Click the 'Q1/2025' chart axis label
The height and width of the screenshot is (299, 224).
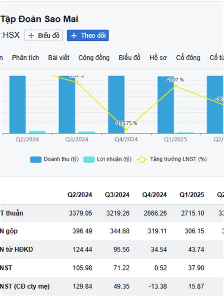point(175,139)
